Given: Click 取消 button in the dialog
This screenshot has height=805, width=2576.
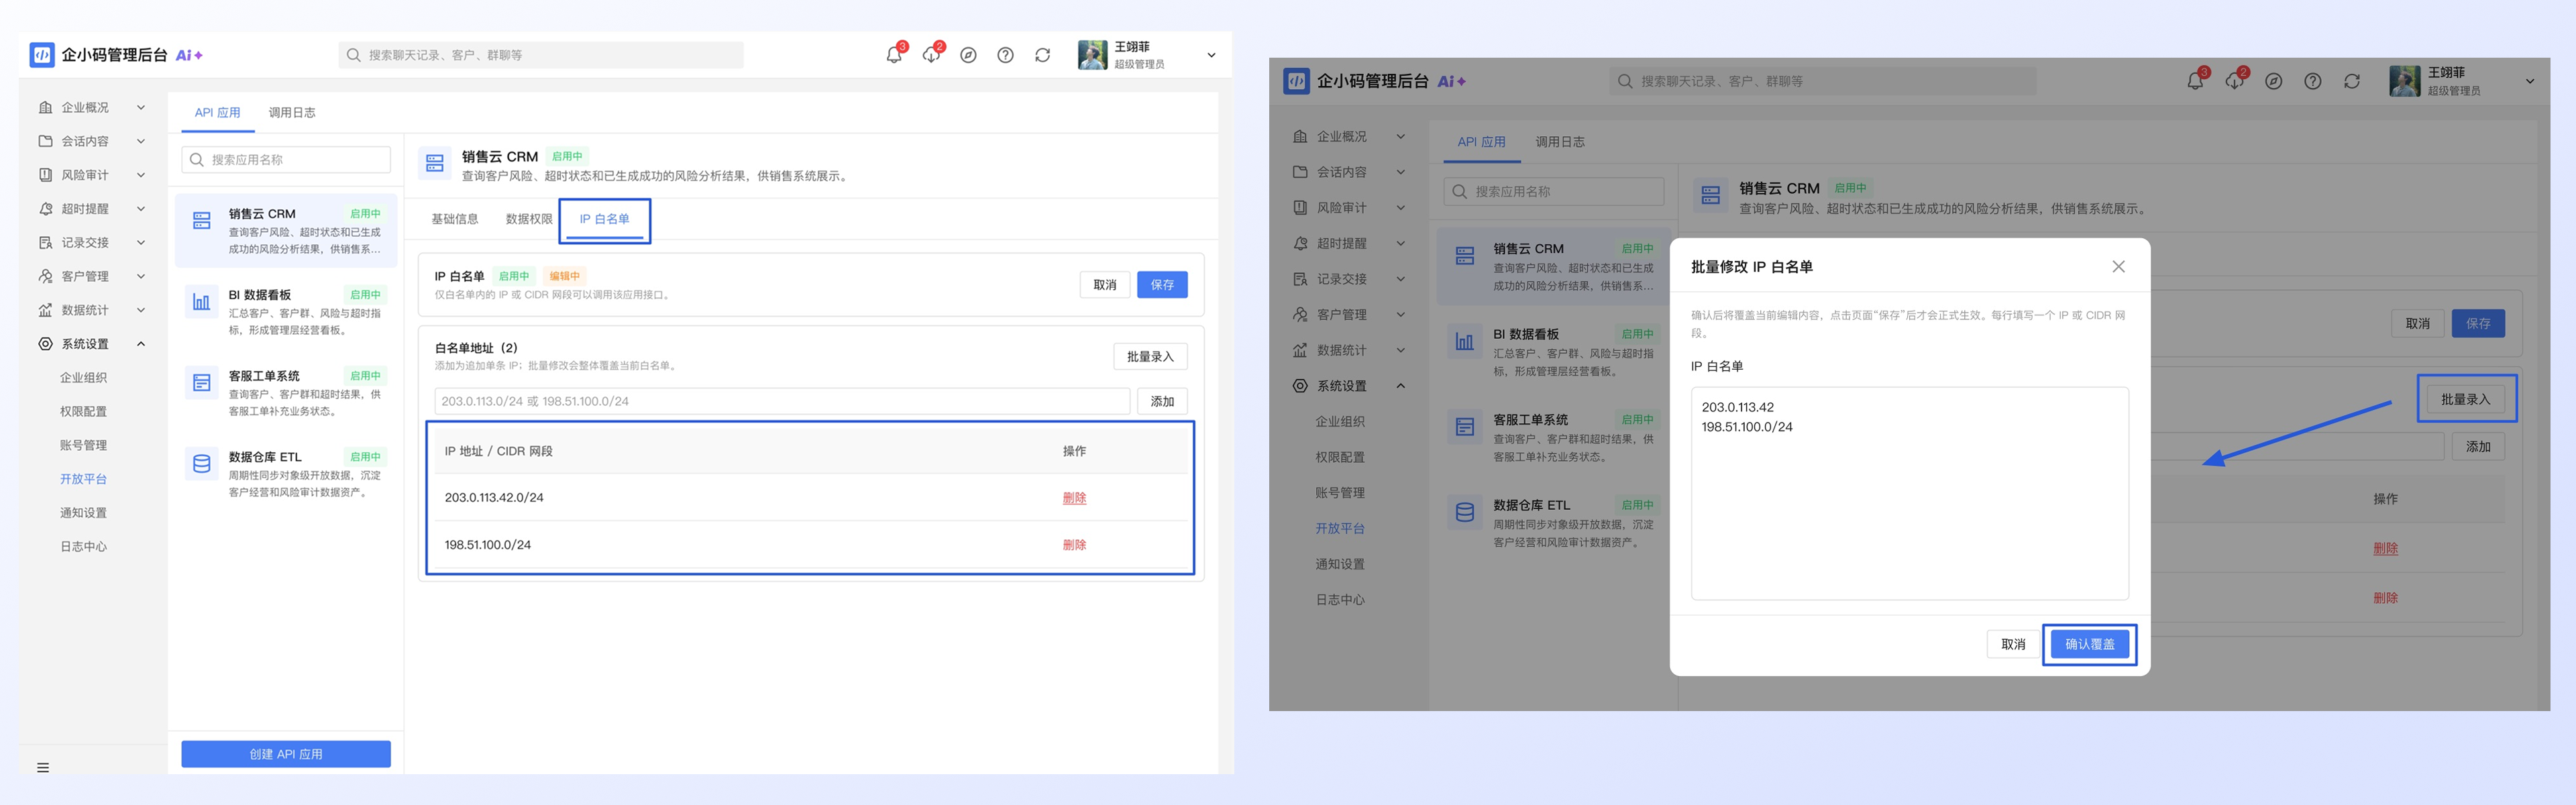Looking at the screenshot, I should click(x=2013, y=644).
